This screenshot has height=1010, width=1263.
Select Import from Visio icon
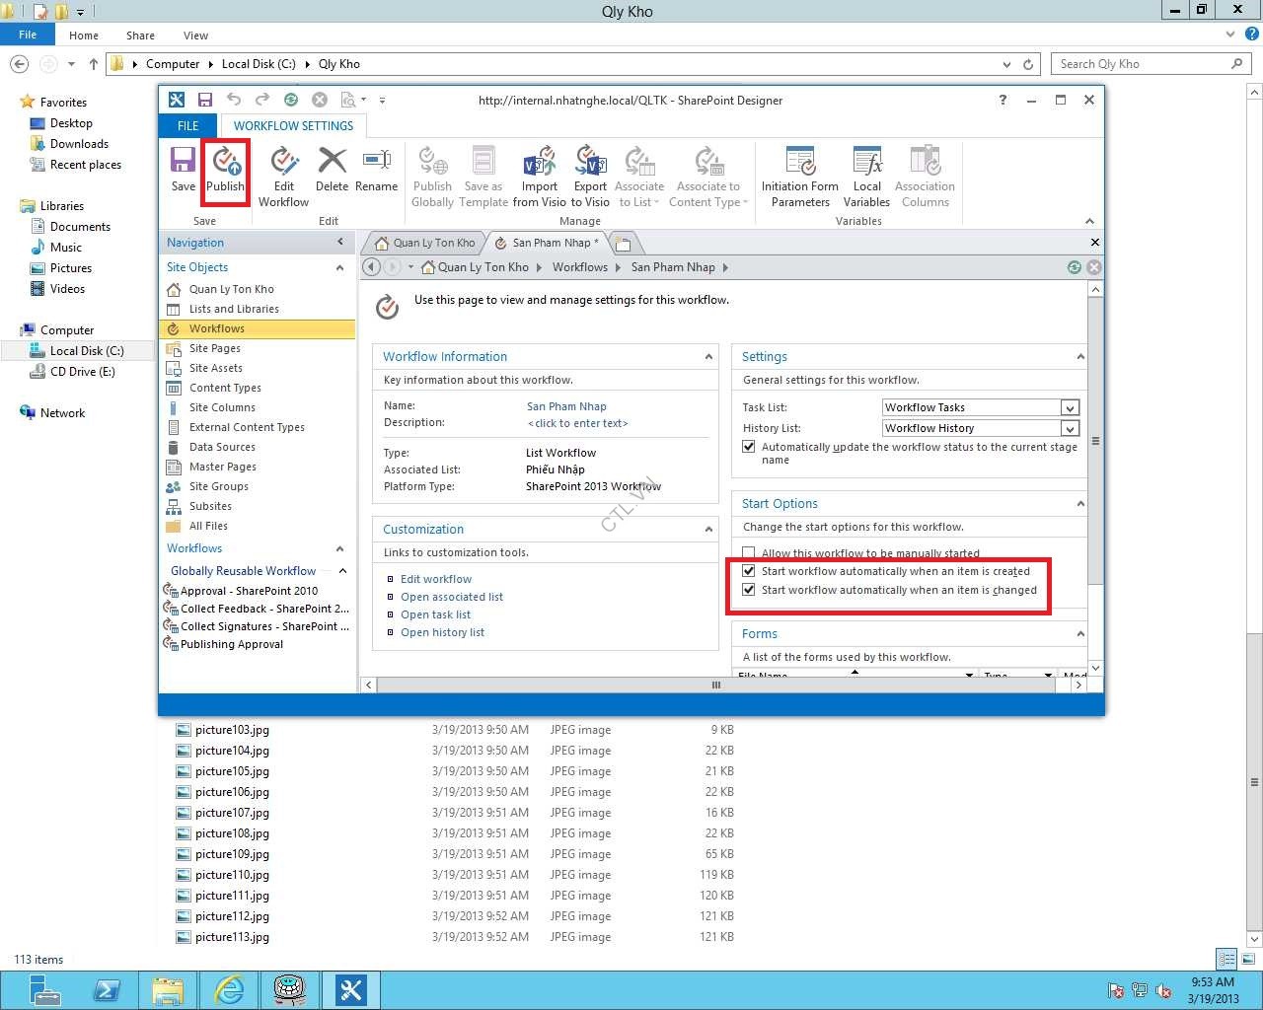coord(540,176)
